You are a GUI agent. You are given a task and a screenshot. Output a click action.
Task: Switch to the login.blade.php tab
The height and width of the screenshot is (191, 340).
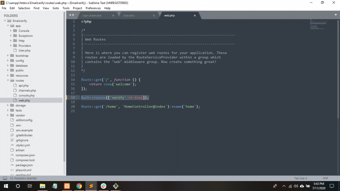(92, 16)
